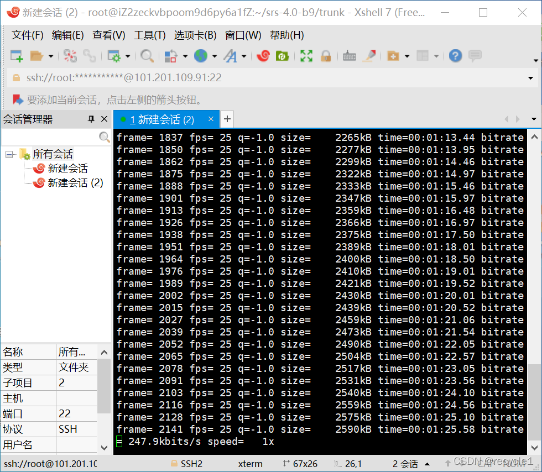Open the session Properties gear icon
This screenshot has width=542, height=472.
(x=114, y=56)
